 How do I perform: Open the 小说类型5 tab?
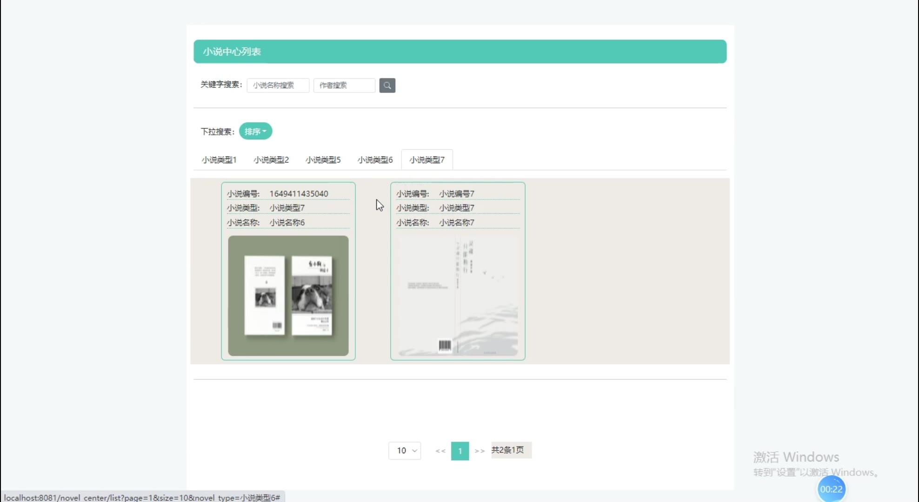[x=323, y=160]
